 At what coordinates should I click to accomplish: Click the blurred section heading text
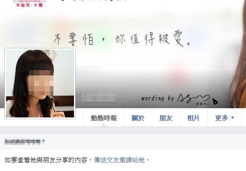coord(25,142)
